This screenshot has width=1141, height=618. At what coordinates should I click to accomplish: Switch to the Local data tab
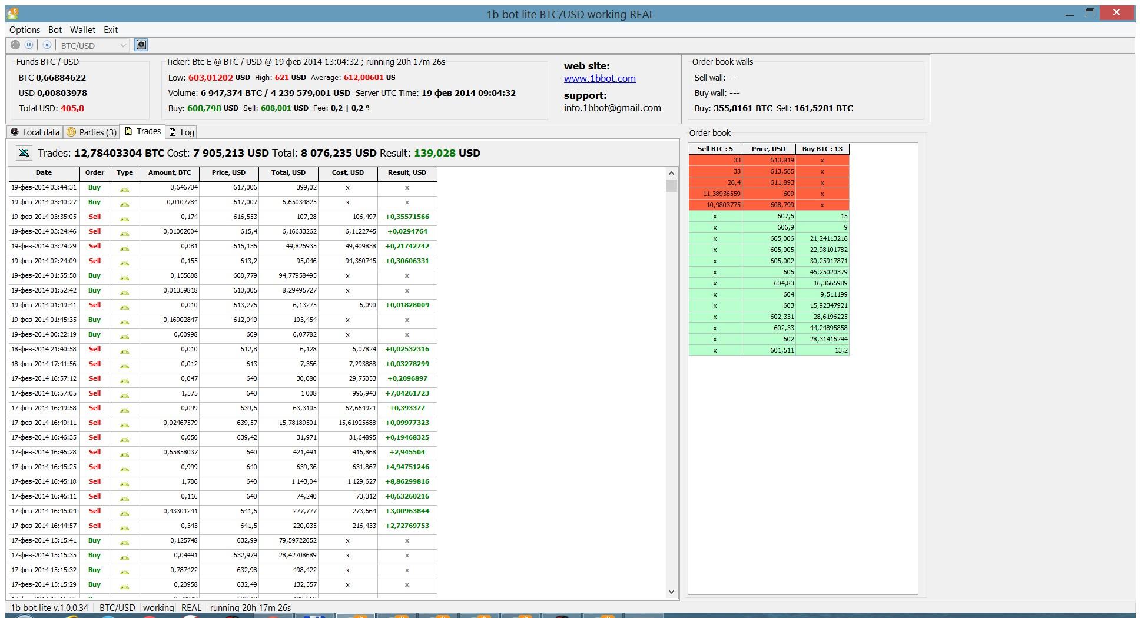35,132
